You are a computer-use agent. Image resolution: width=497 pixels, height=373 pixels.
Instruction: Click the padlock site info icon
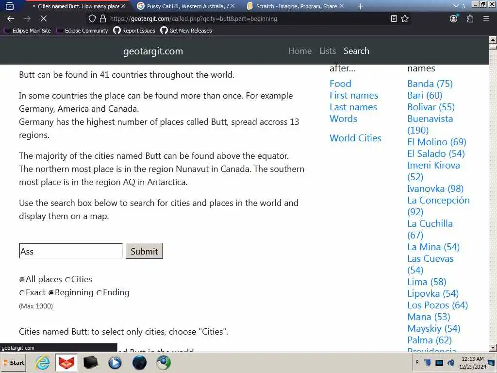click(103, 19)
